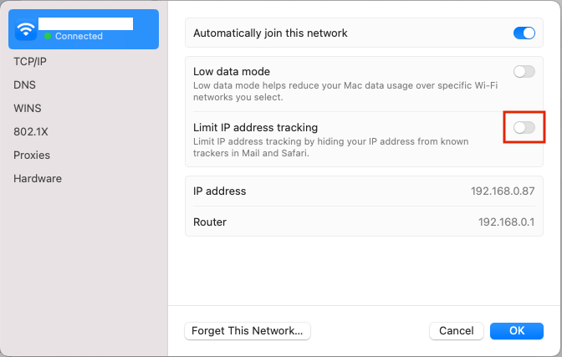Turn on Limit IP address tracking

[x=524, y=128]
